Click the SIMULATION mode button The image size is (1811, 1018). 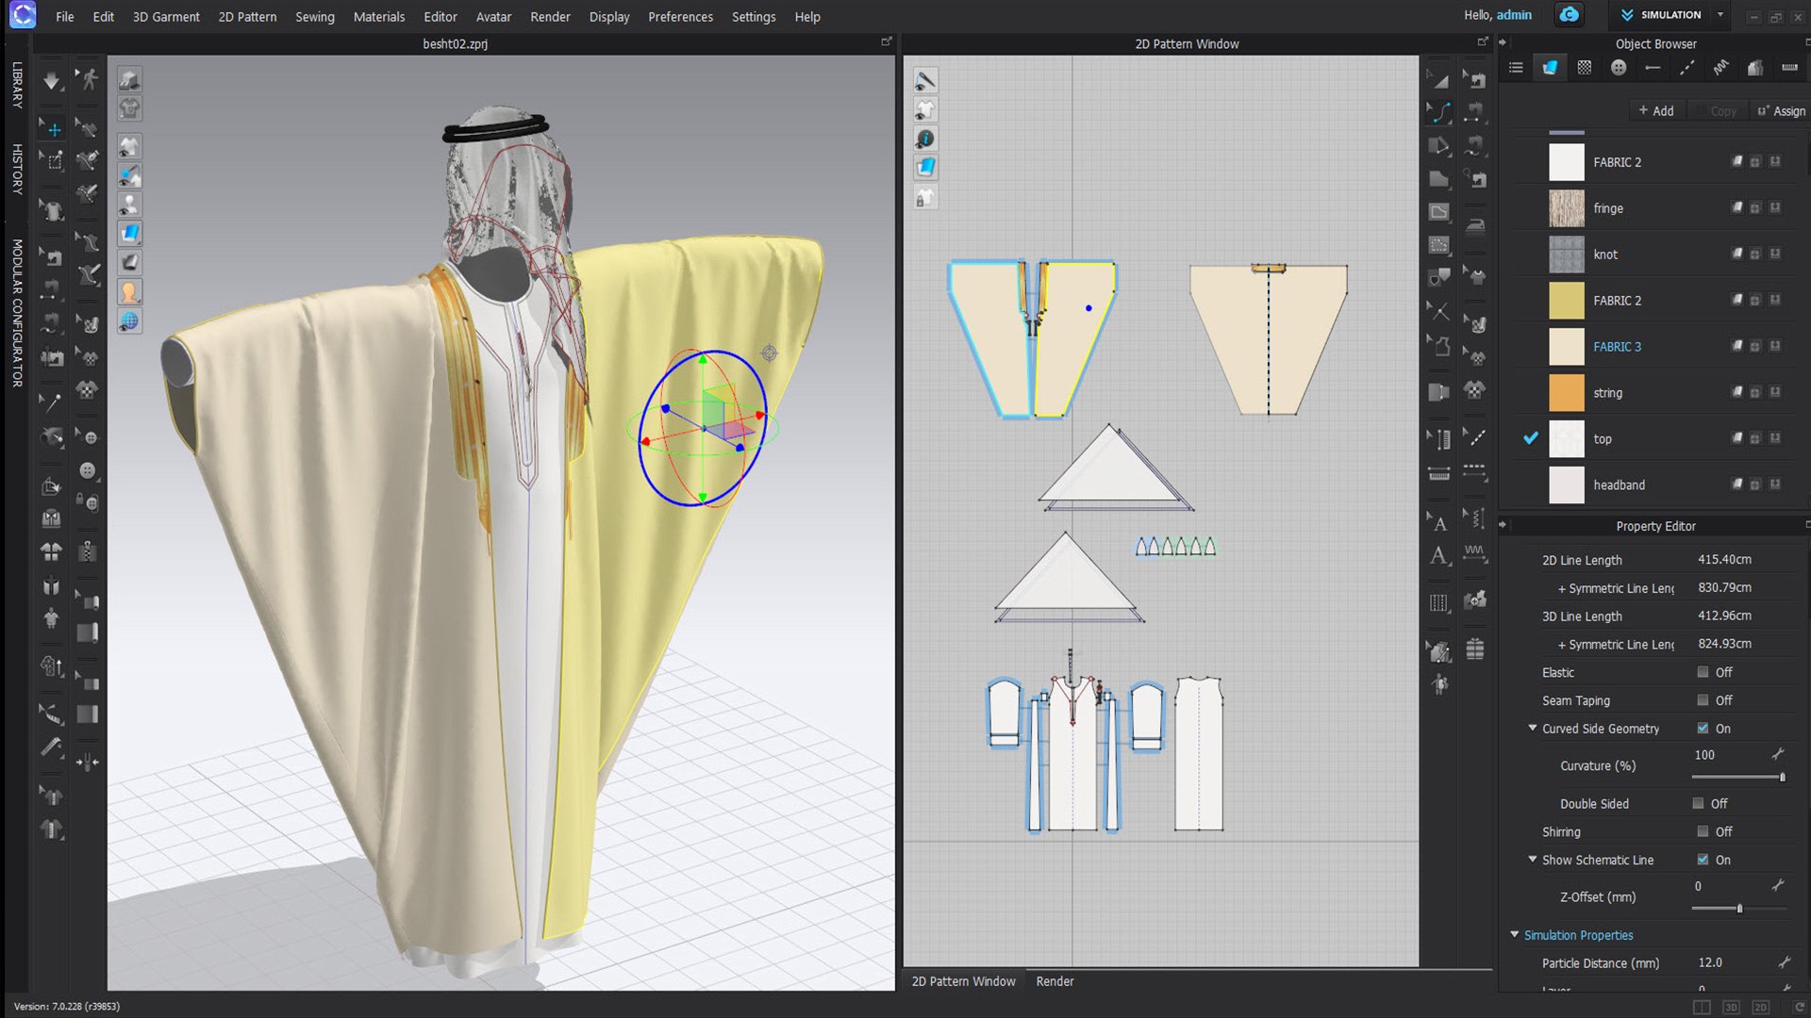click(1662, 15)
